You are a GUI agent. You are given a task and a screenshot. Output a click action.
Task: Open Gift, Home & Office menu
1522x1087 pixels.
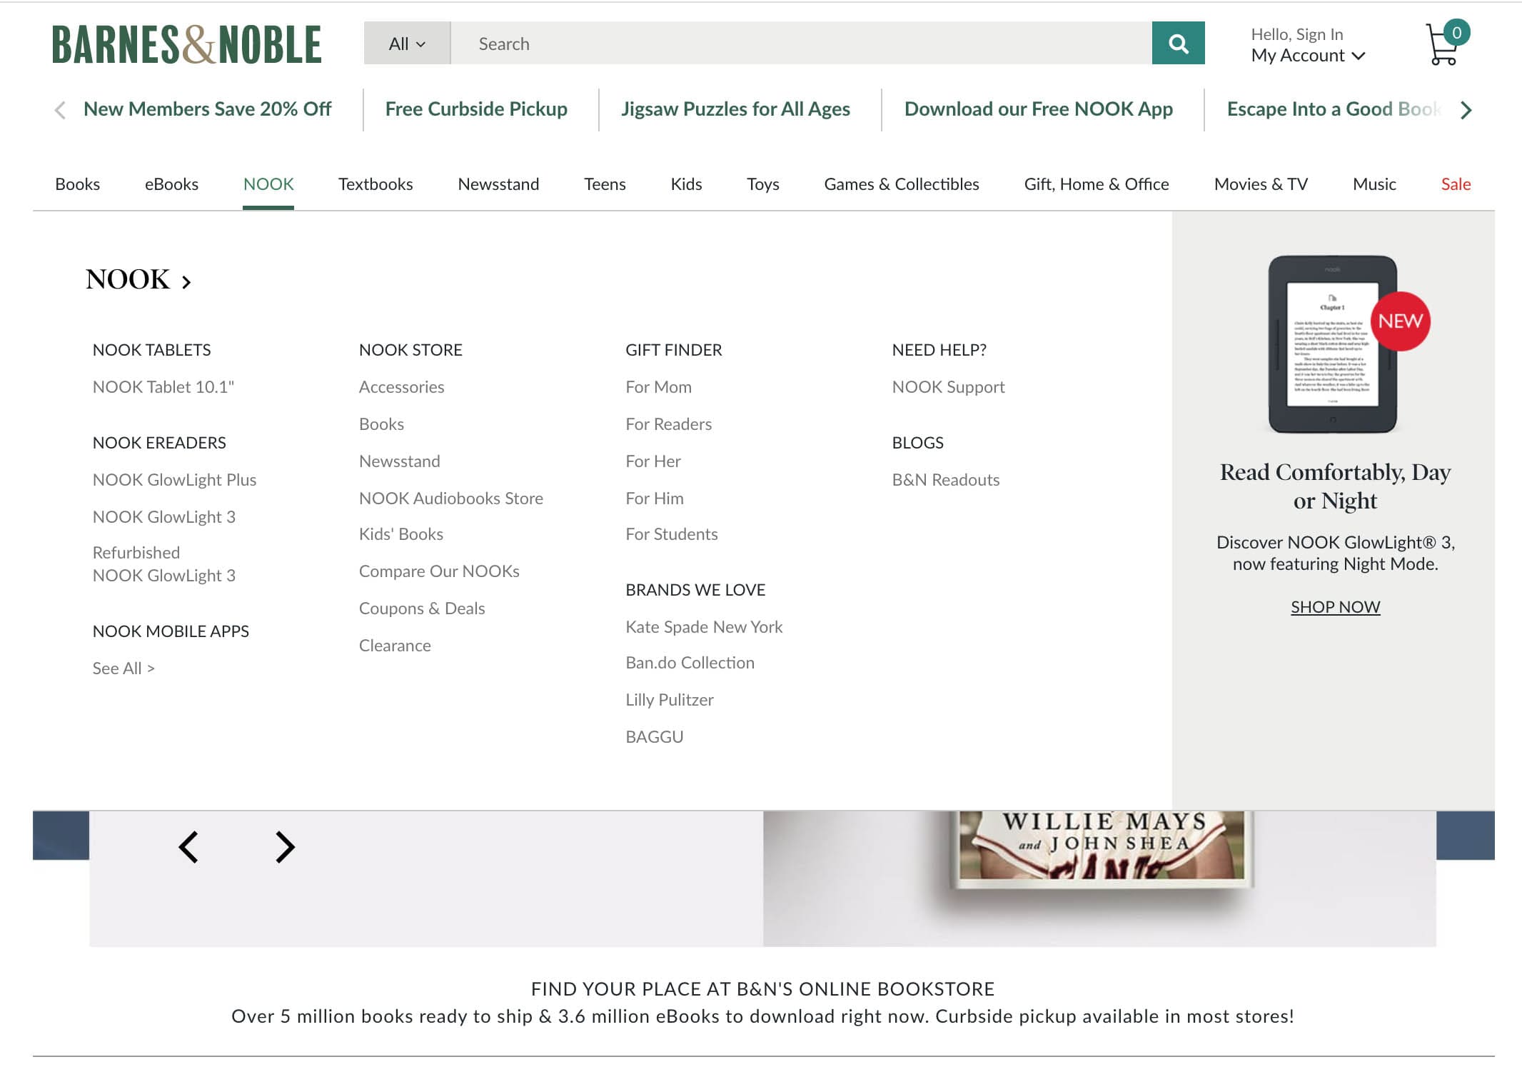click(x=1097, y=184)
